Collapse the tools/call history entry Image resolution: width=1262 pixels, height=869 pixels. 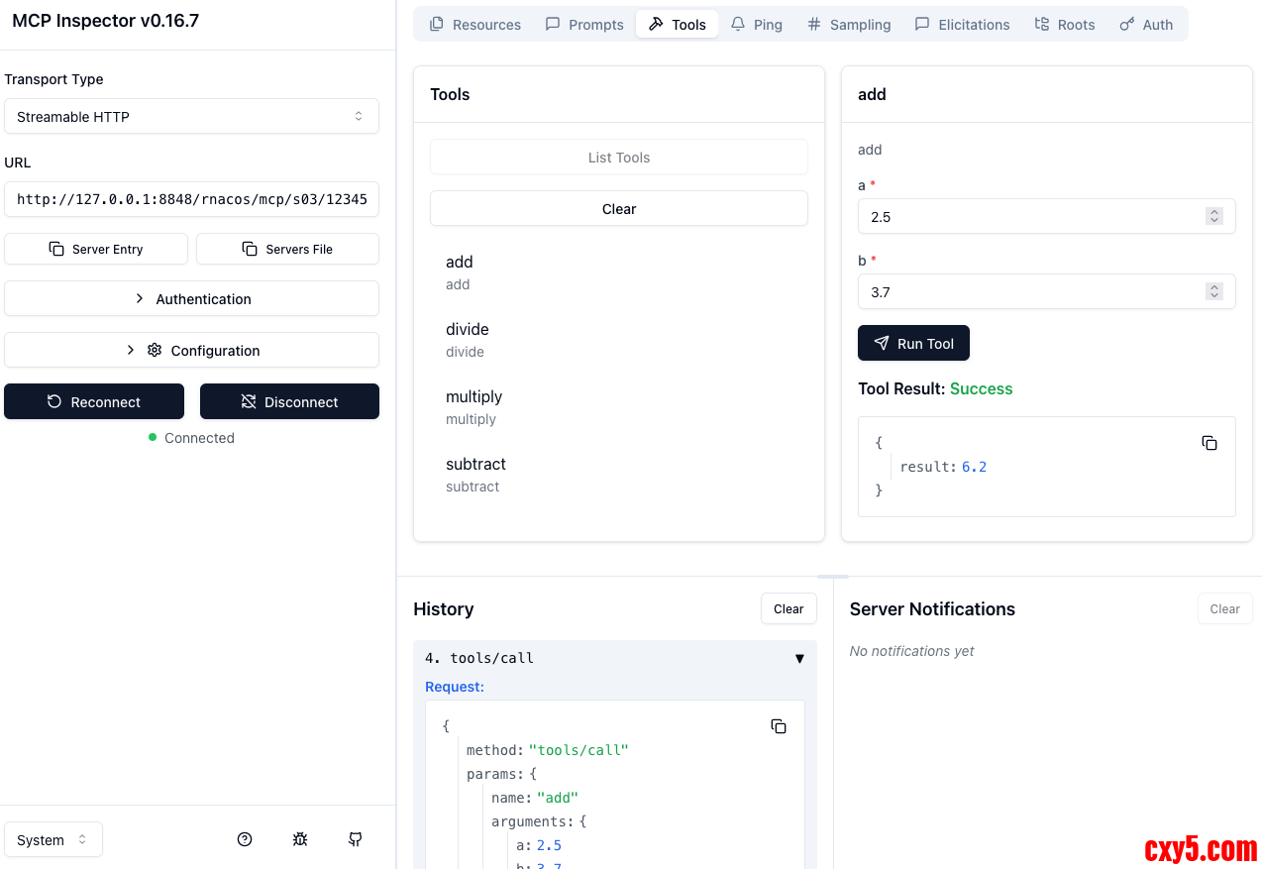(x=798, y=658)
